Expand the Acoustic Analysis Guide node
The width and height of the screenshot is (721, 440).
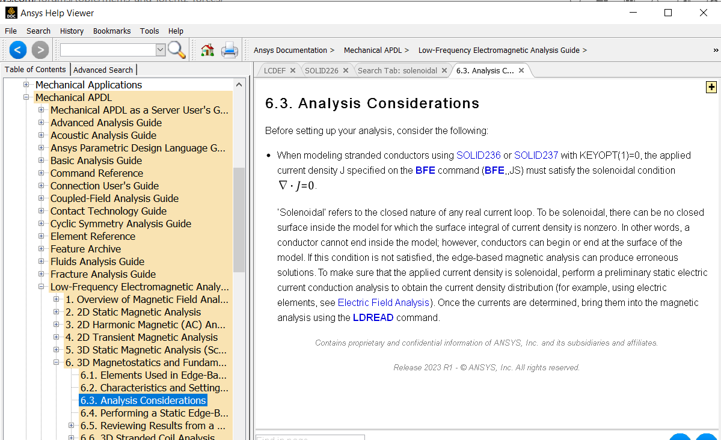pyautogui.click(x=41, y=135)
